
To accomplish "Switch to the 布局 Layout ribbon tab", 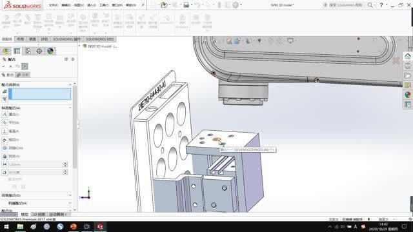I will click(20, 39).
